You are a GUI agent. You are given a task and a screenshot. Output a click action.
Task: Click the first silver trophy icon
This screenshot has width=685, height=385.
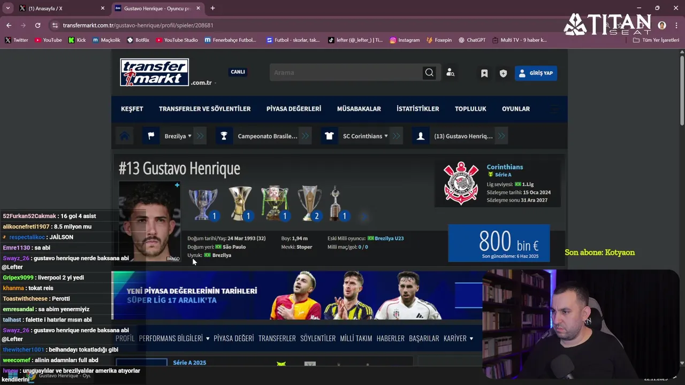click(203, 203)
